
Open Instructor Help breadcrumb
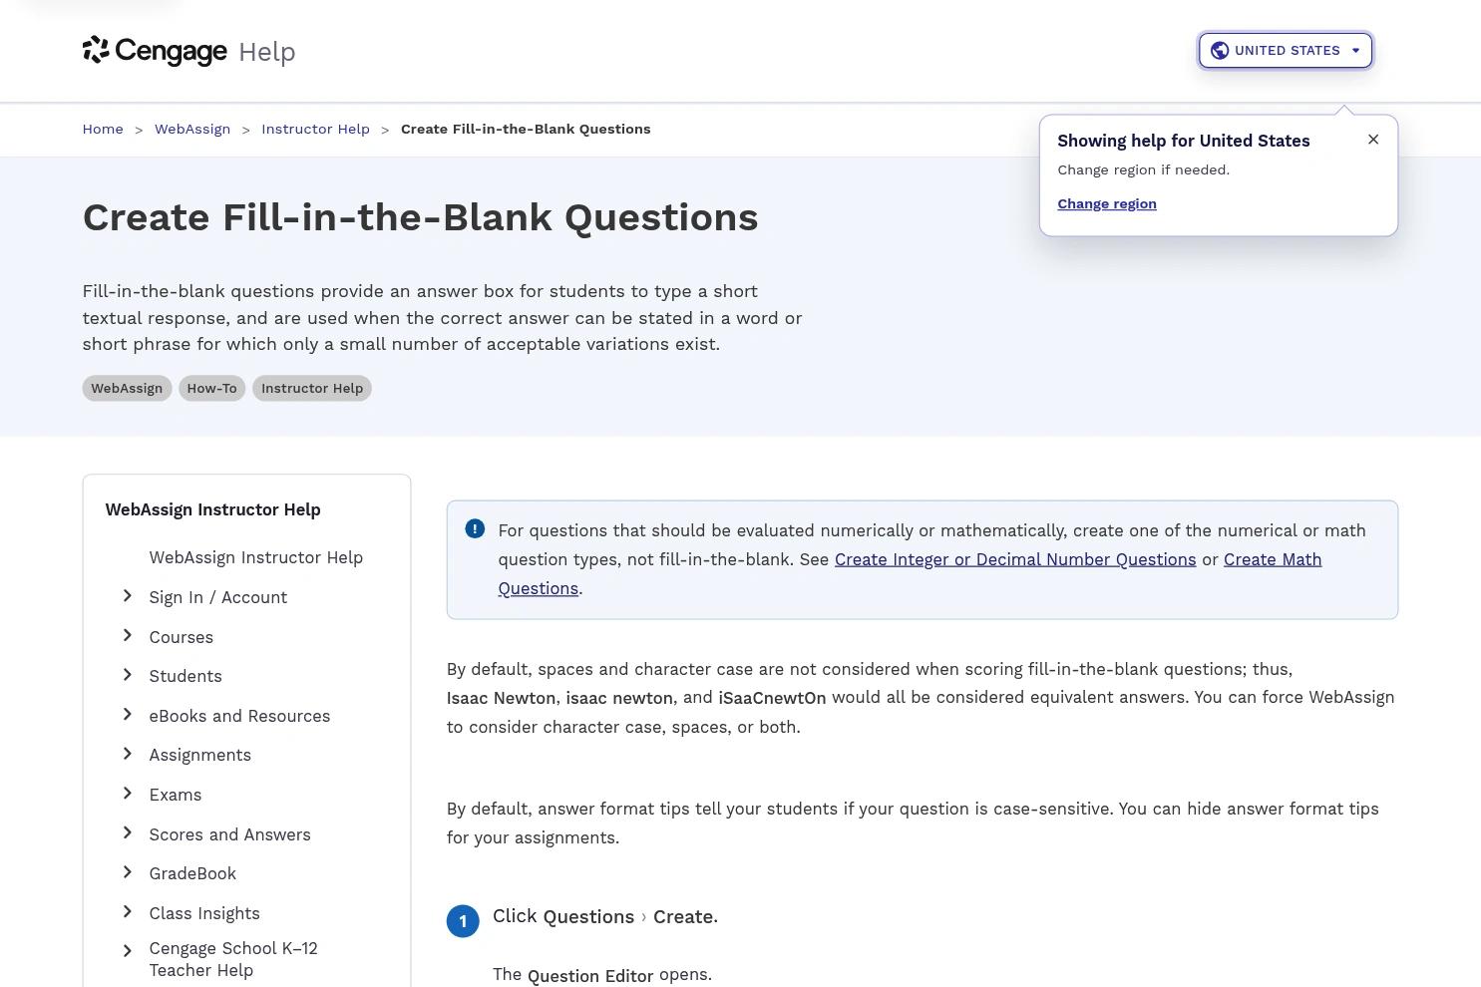(x=315, y=129)
